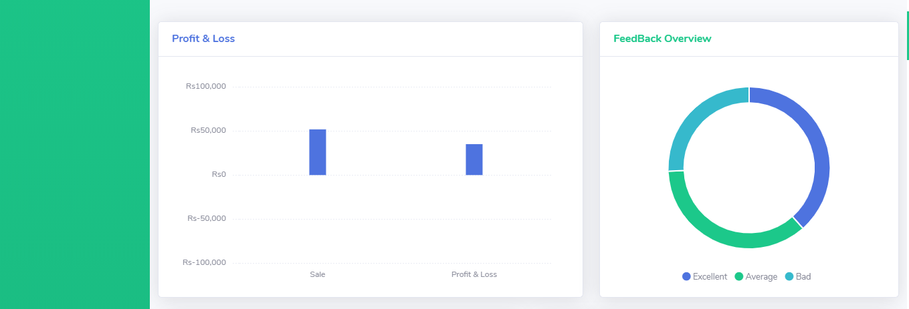
Task: Select the Sale bar in chart
Action: (x=318, y=152)
